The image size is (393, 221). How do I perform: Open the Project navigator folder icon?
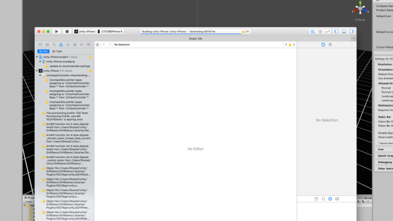click(40, 45)
